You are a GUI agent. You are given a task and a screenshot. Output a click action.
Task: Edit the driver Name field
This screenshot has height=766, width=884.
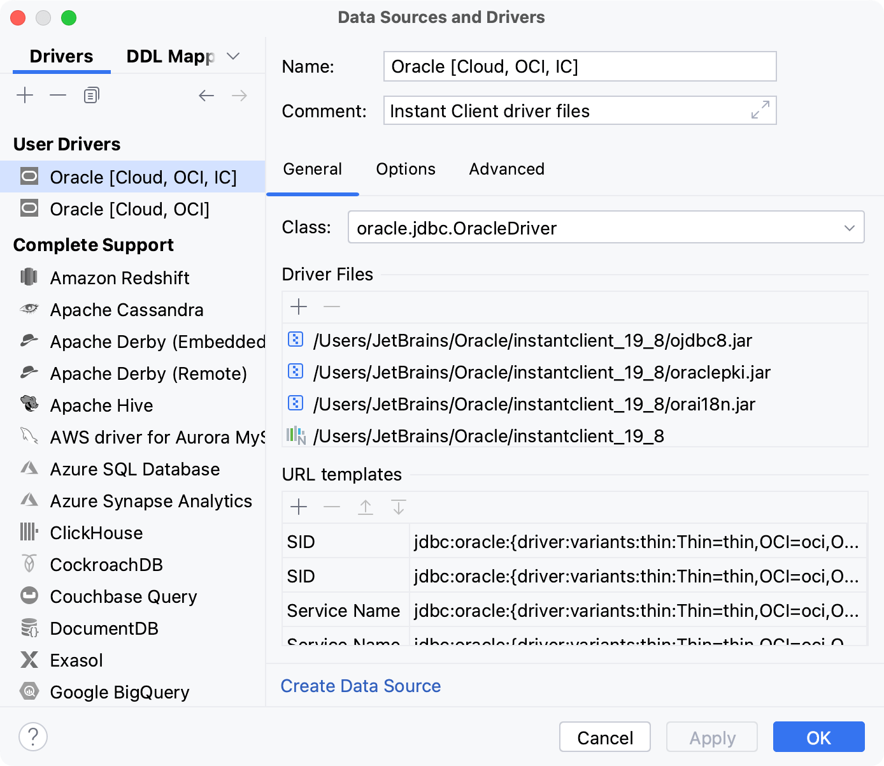580,66
